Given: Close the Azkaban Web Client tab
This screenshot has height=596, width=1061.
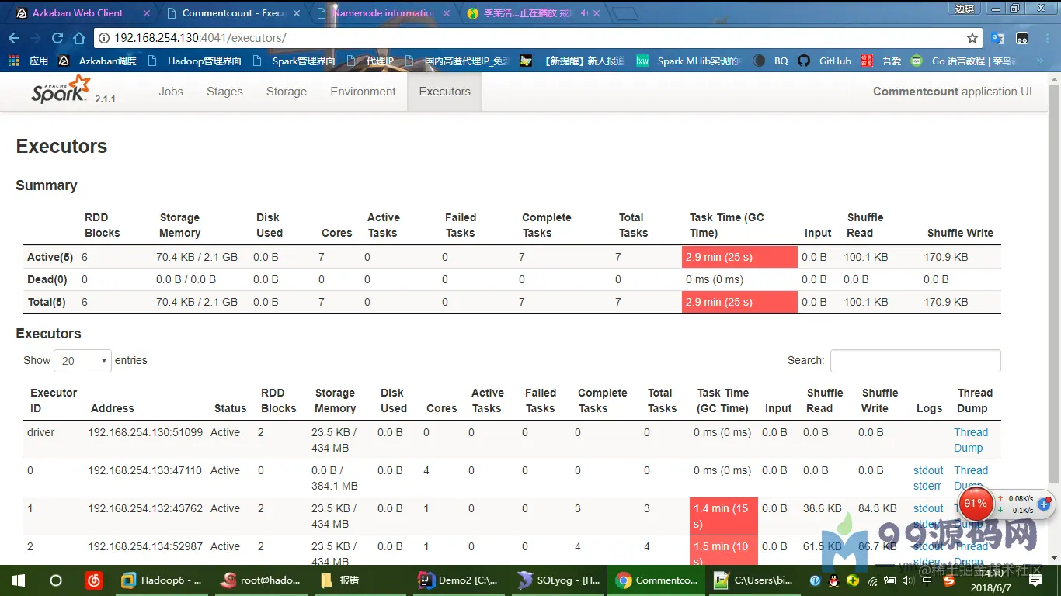Looking at the screenshot, I should pyautogui.click(x=147, y=13).
